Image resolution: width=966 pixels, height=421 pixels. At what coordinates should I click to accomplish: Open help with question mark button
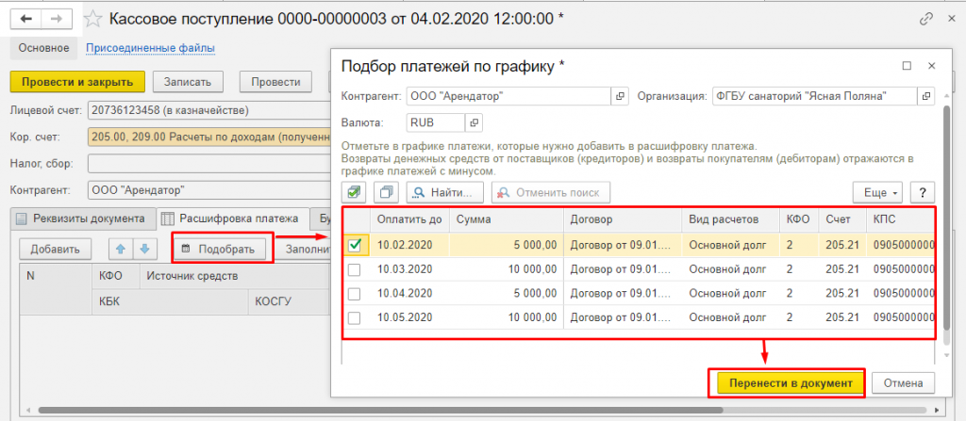point(921,192)
